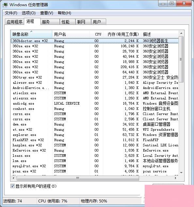Screen dimensions: 194x207
Task: Select the atieclxx.exe process
Action: coord(95,93)
